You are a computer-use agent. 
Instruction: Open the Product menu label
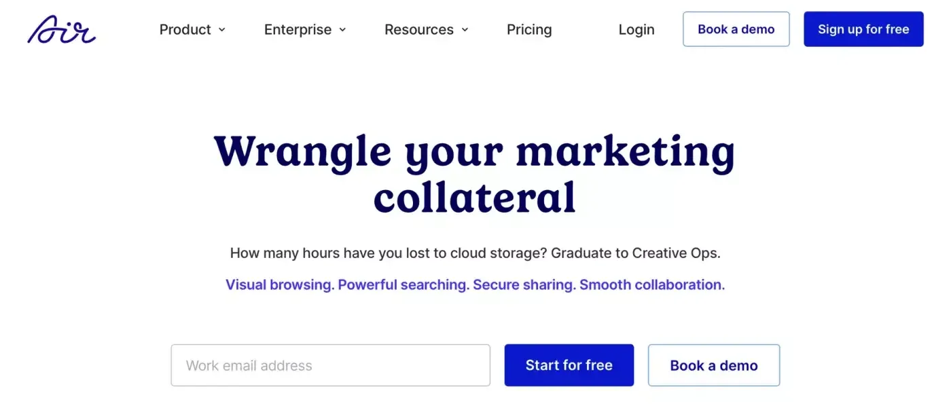pos(185,30)
